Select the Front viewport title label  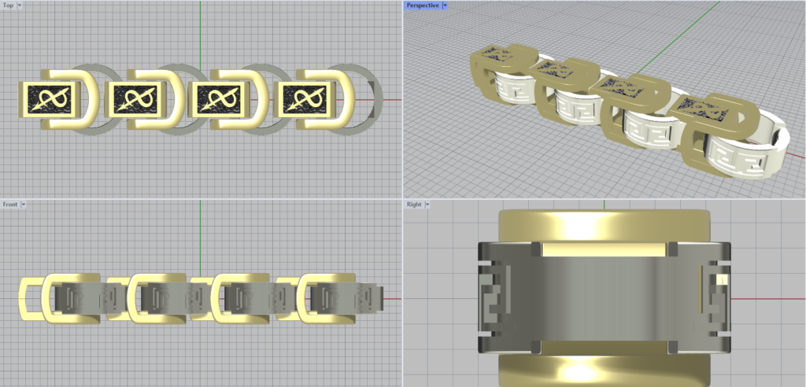coord(9,205)
